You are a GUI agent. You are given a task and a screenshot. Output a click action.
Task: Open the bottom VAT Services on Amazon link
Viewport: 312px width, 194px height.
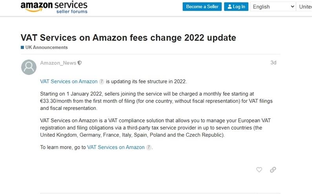pyautogui.click(x=116, y=147)
